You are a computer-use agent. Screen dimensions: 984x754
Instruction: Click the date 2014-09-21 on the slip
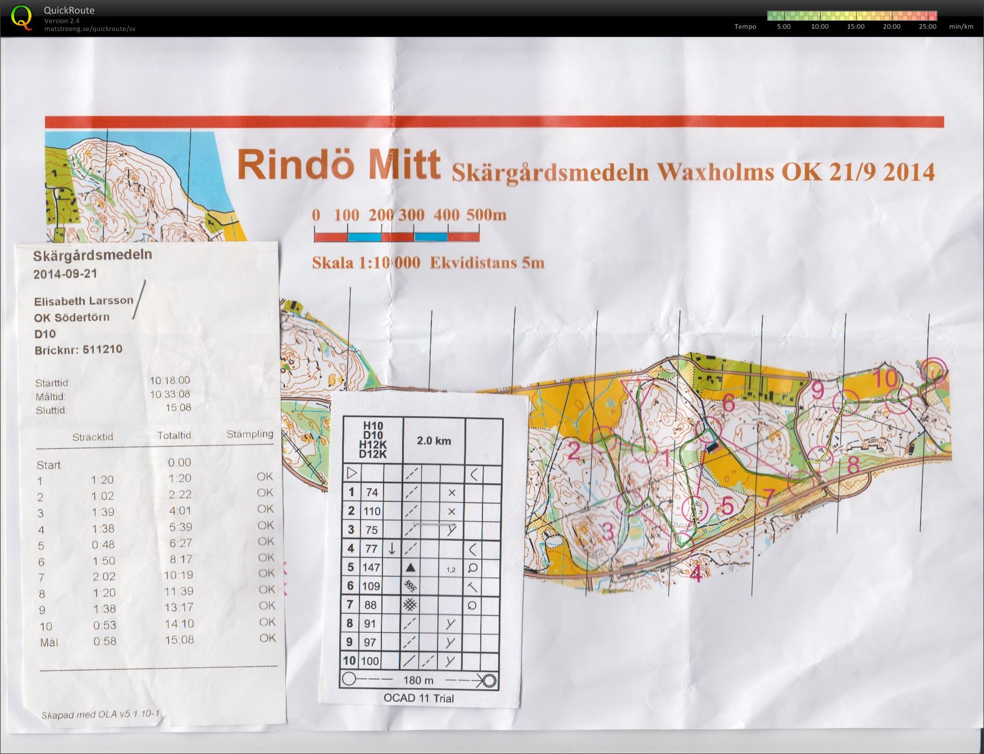click(x=65, y=274)
